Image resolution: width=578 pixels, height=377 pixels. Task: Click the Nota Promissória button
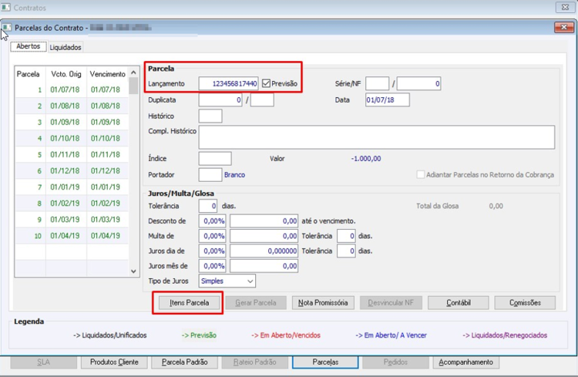323,303
